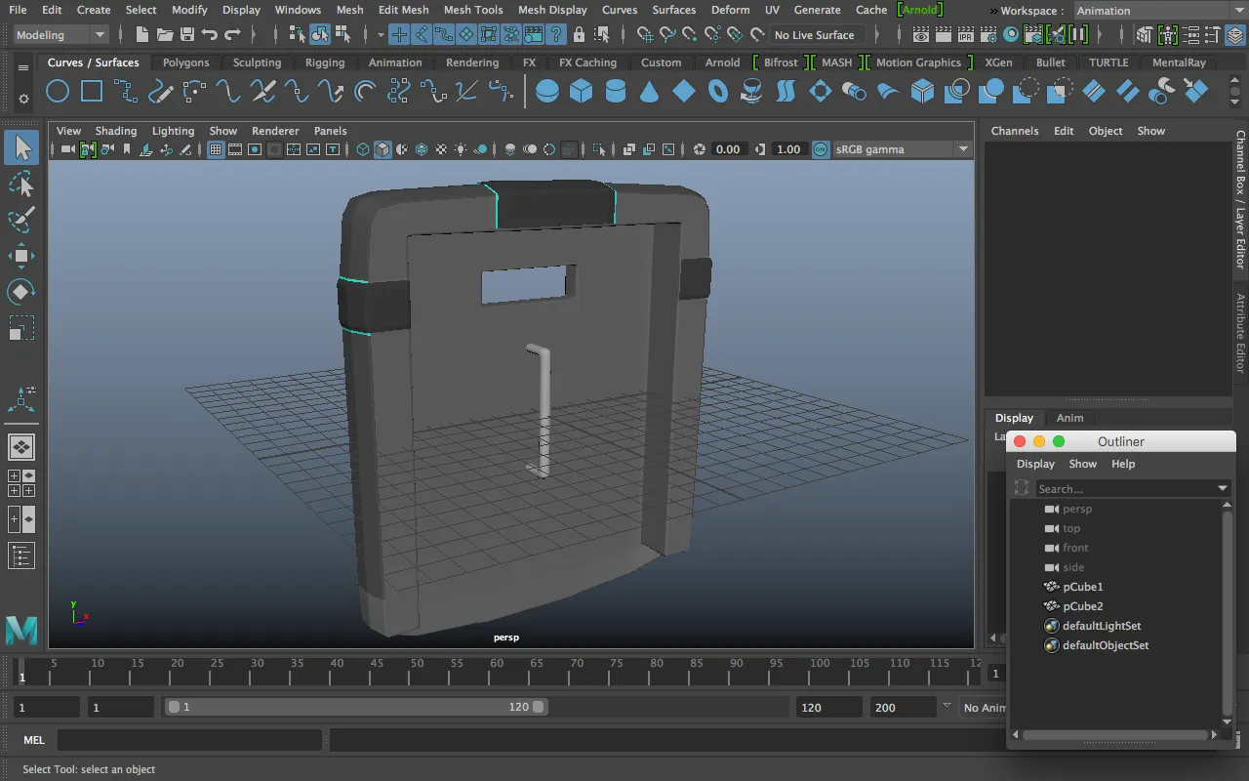Screen dimensions: 1249x781
Task: Switch to the Rendering shelf tab
Action: 472,62
